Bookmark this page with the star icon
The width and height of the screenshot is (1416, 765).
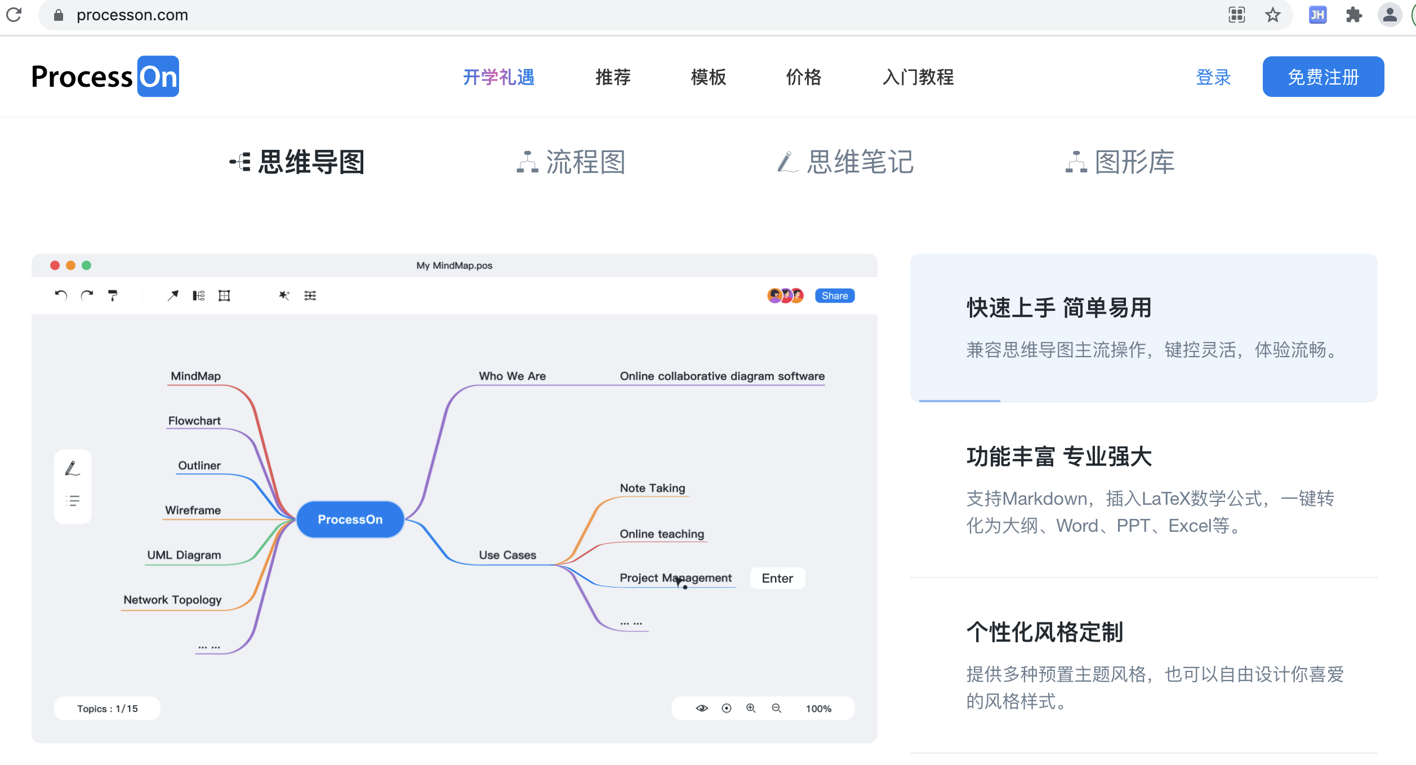(x=1273, y=15)
